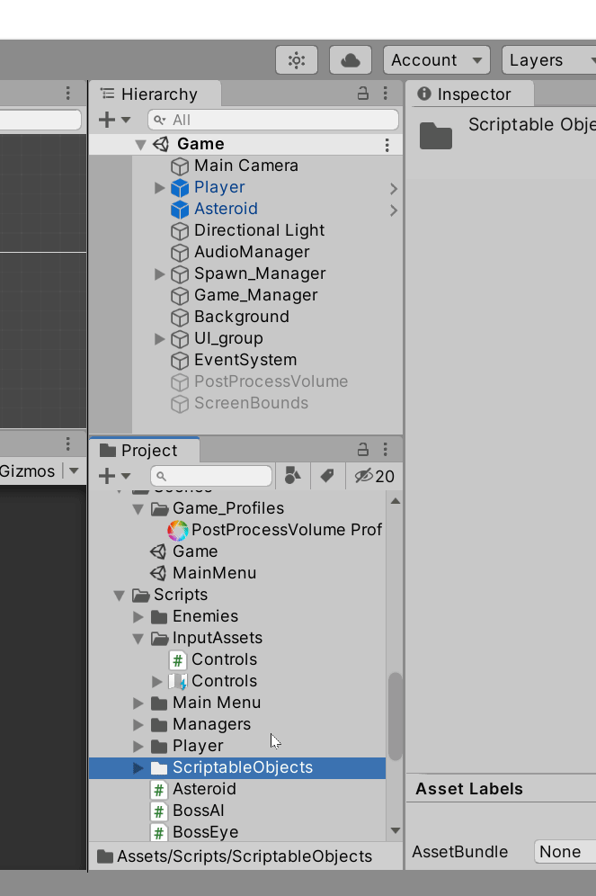The image size is (596, 896).
Task: Focus the Project search field
Action: coord(211,475)
